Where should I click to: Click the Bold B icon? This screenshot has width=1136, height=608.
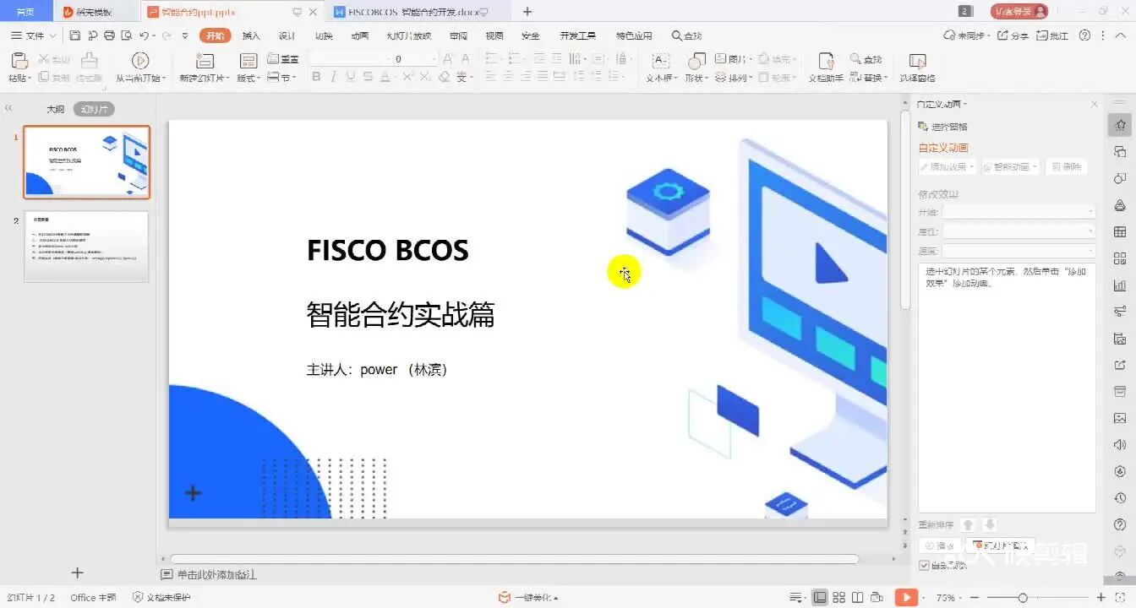pos(316,77)
